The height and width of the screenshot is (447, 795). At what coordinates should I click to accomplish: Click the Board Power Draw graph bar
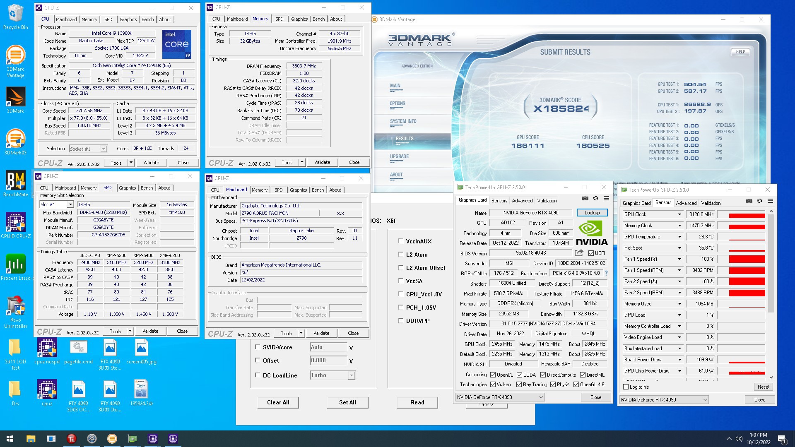tap(741, 360)
